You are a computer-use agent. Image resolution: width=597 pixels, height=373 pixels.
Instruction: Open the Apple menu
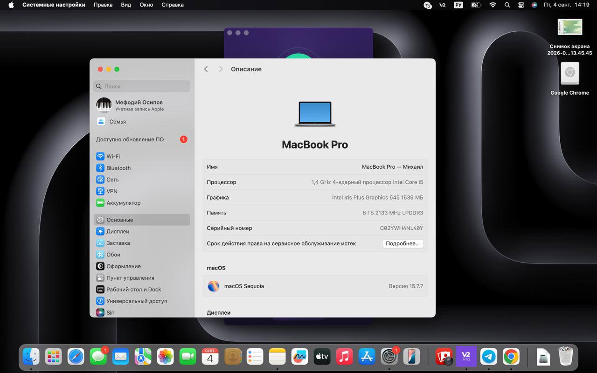pyautogui.click(x=11, y=5)
